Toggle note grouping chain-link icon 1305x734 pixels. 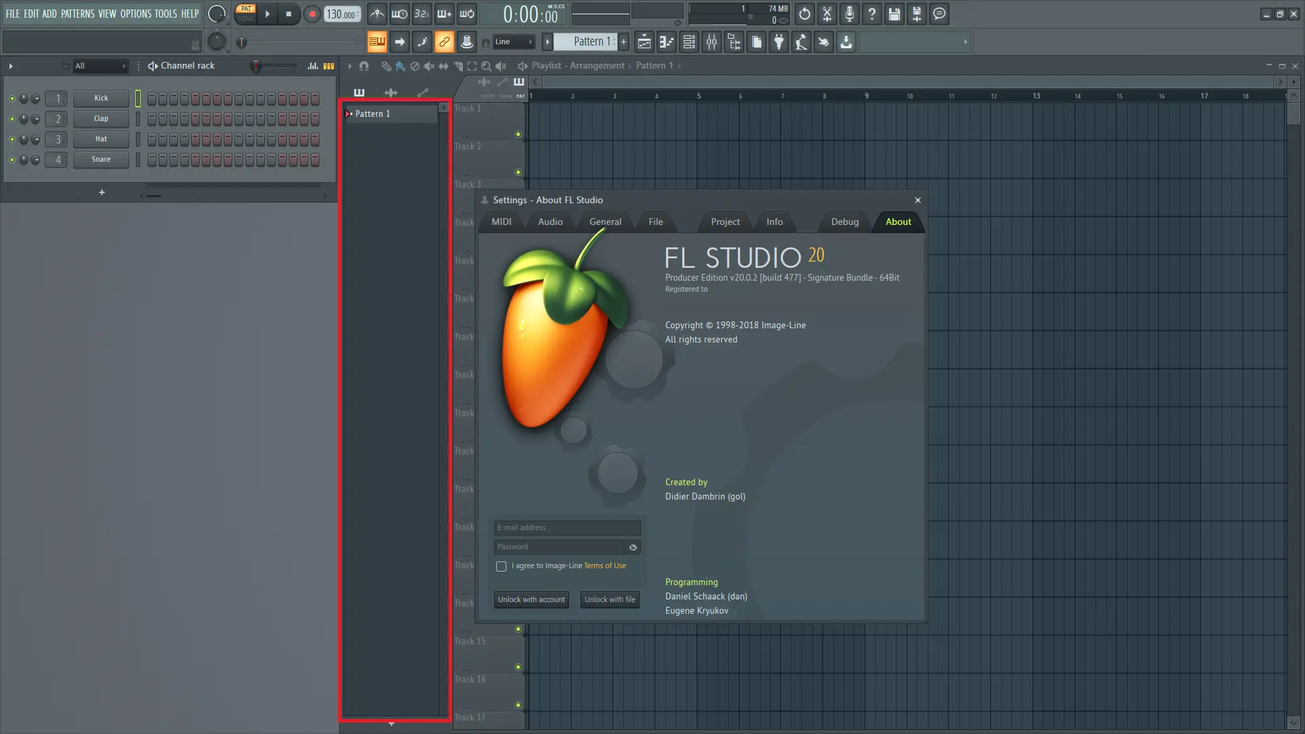445,42
